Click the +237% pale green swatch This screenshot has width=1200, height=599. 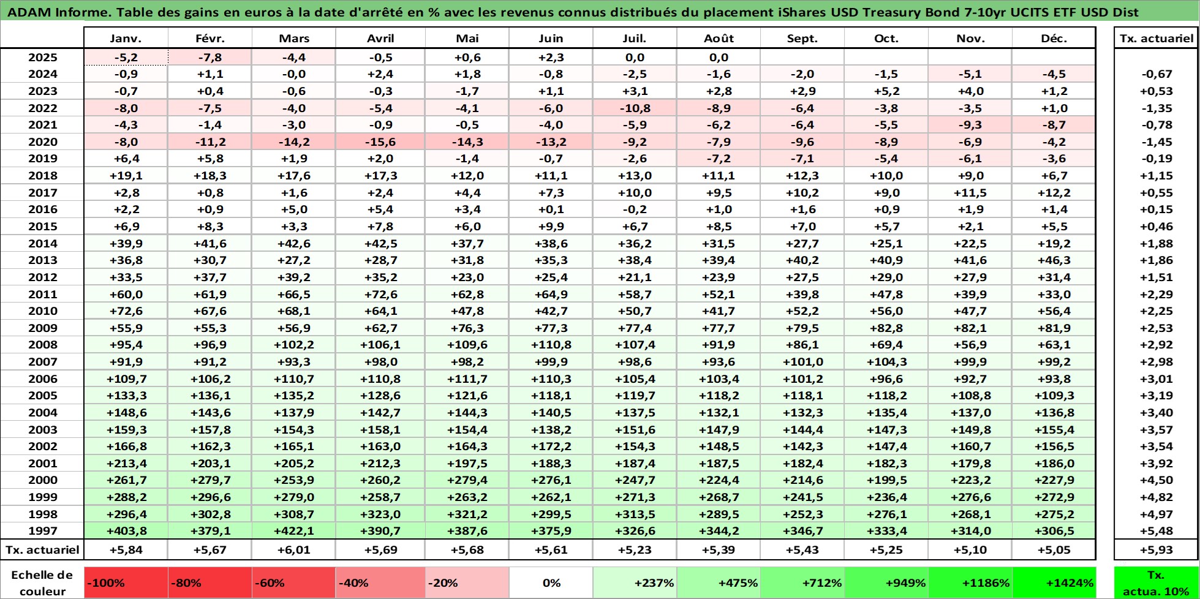tap(635, 582)
